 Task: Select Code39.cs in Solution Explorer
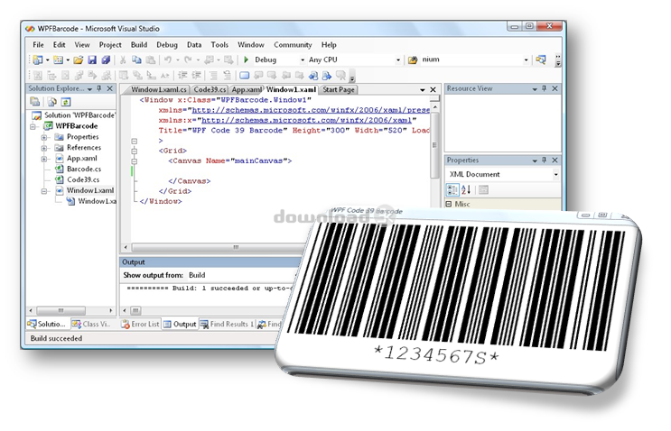pyautogui.click(x=83, y=179)
